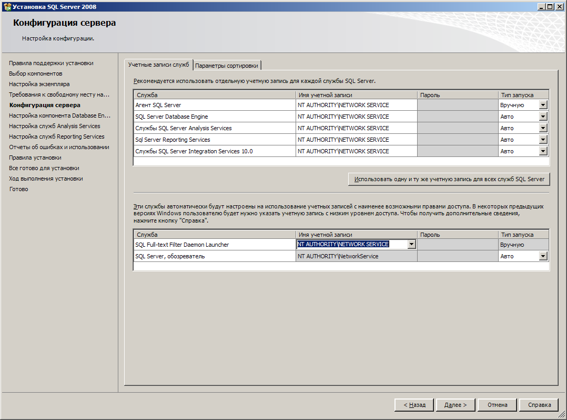Viewport: 567px width, 420px height.
Task: Open startup type dropdown for SQL Server Database Engine
Action: point(543,117)
